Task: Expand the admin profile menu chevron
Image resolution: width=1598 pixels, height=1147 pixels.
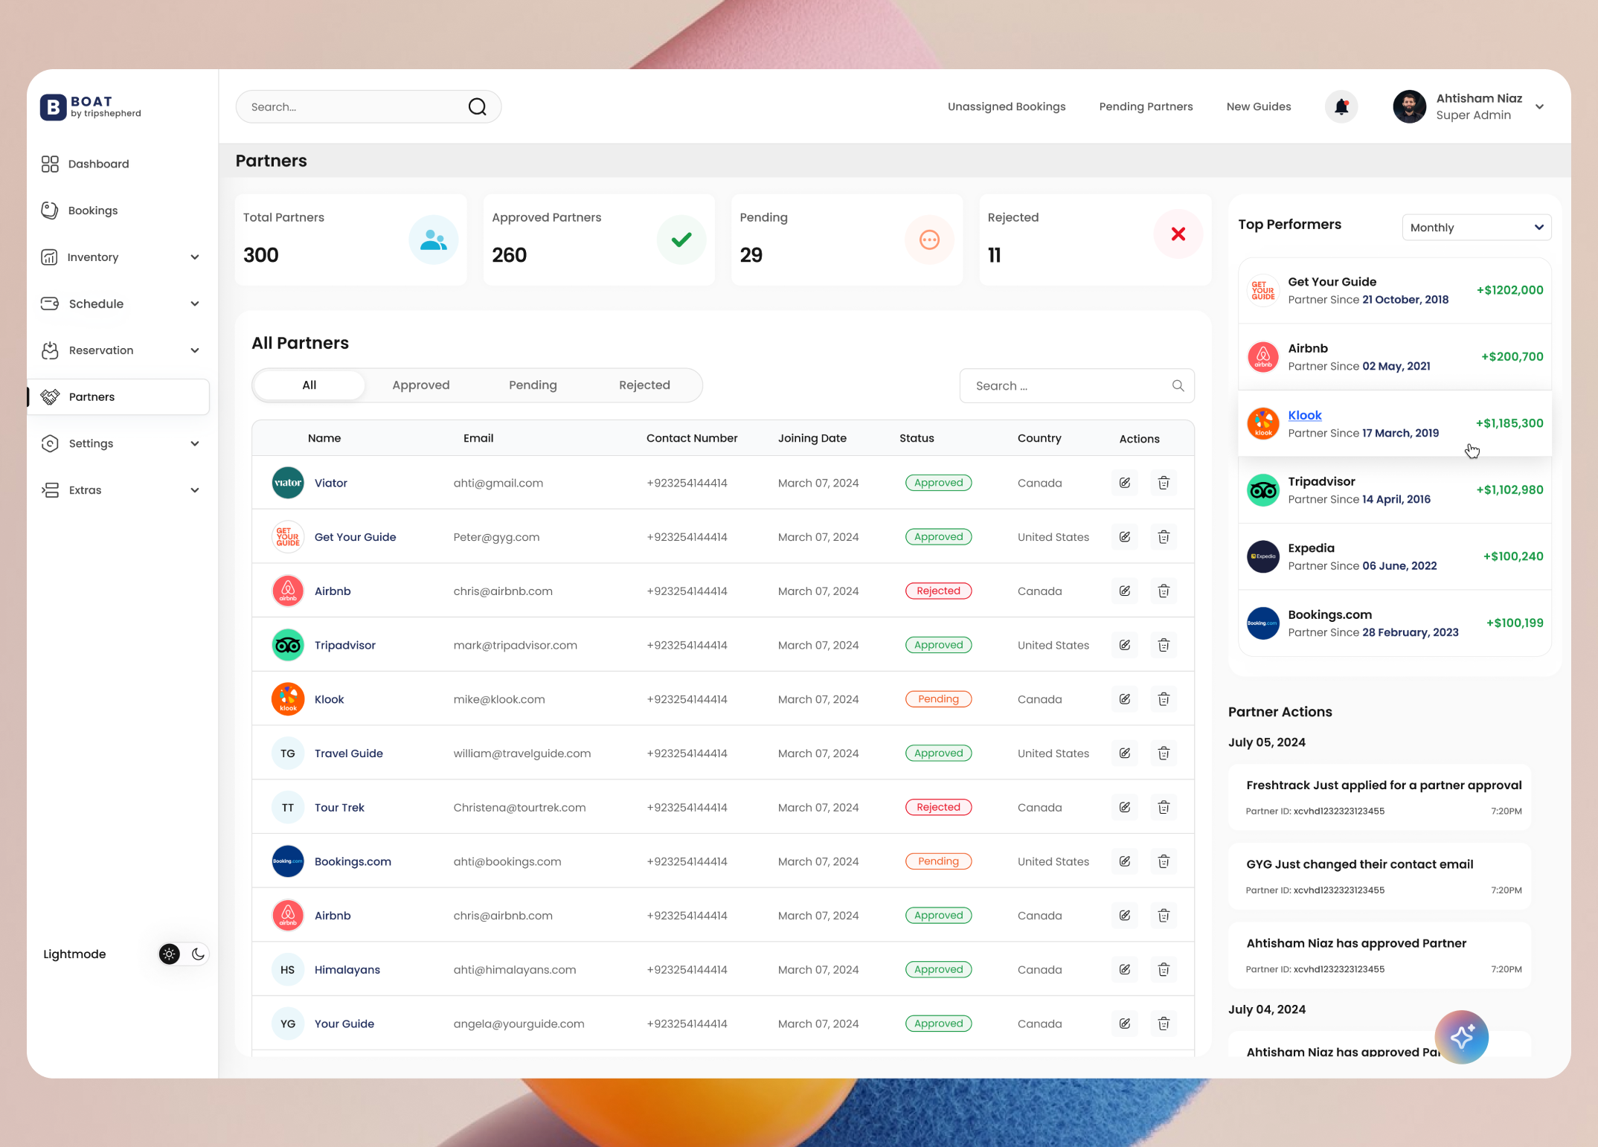Action: point(1539,106)
